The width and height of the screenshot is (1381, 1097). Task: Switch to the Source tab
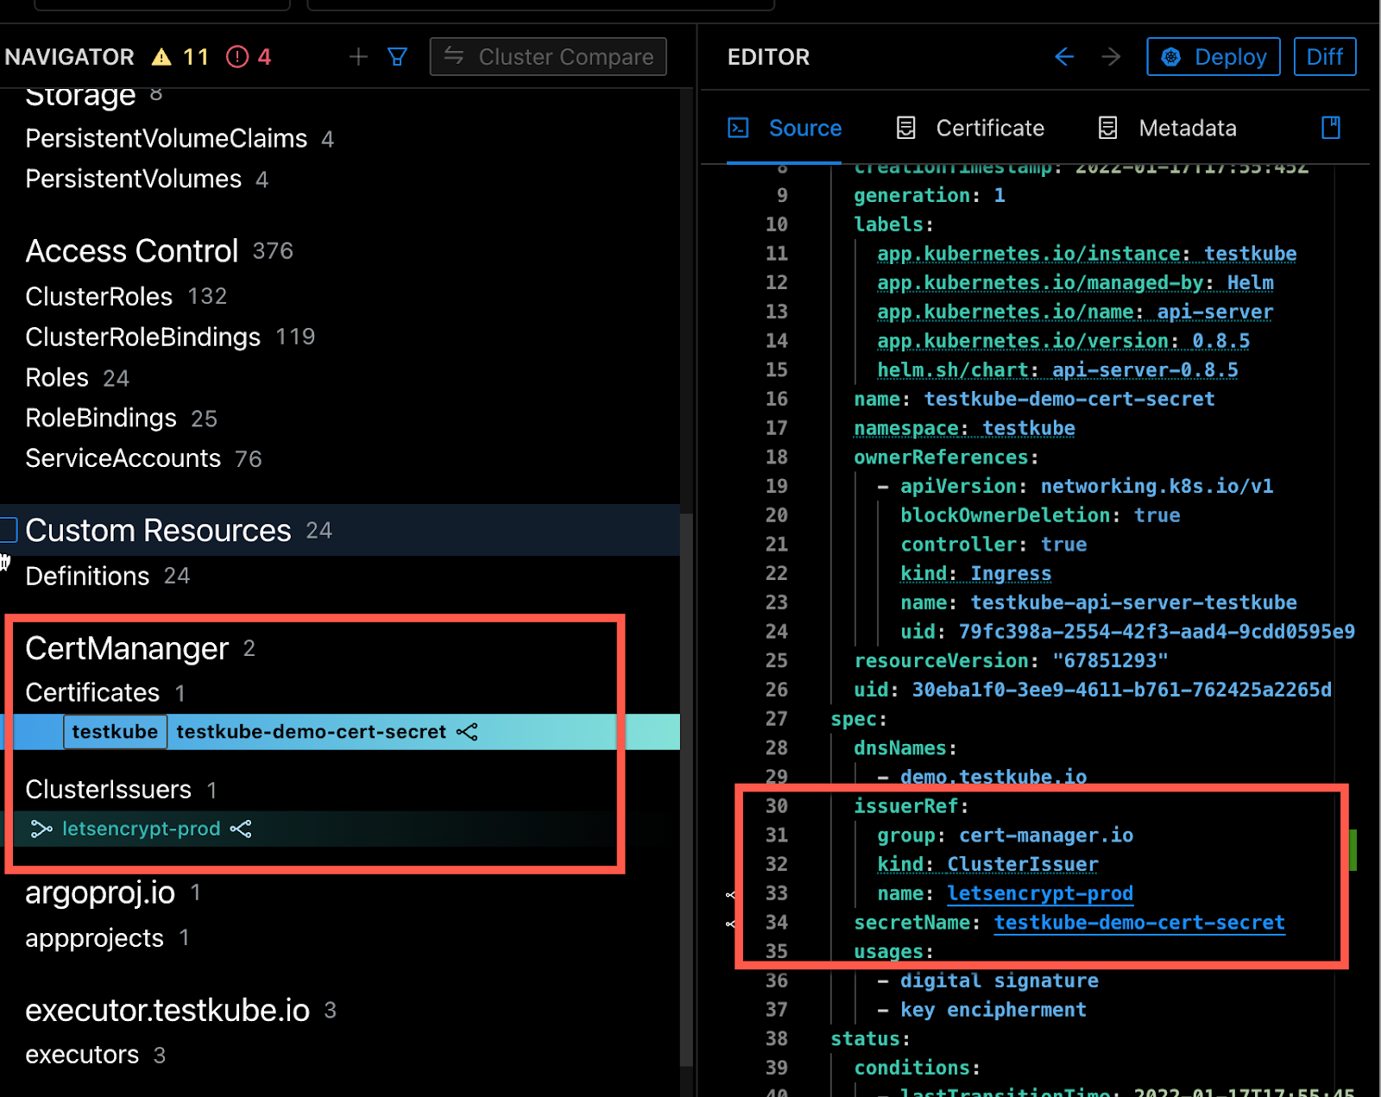click(784, 128)
